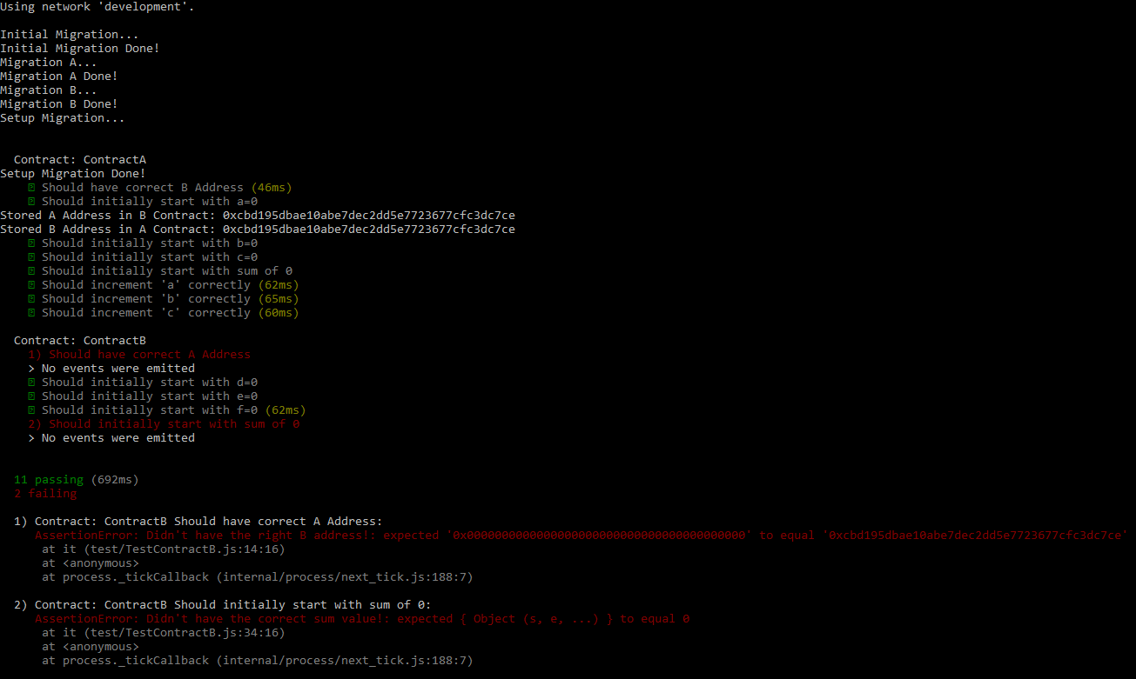Click the 'Contract: ContractA' heading
Screen dimensions: 1136x679
pos(80,160)
